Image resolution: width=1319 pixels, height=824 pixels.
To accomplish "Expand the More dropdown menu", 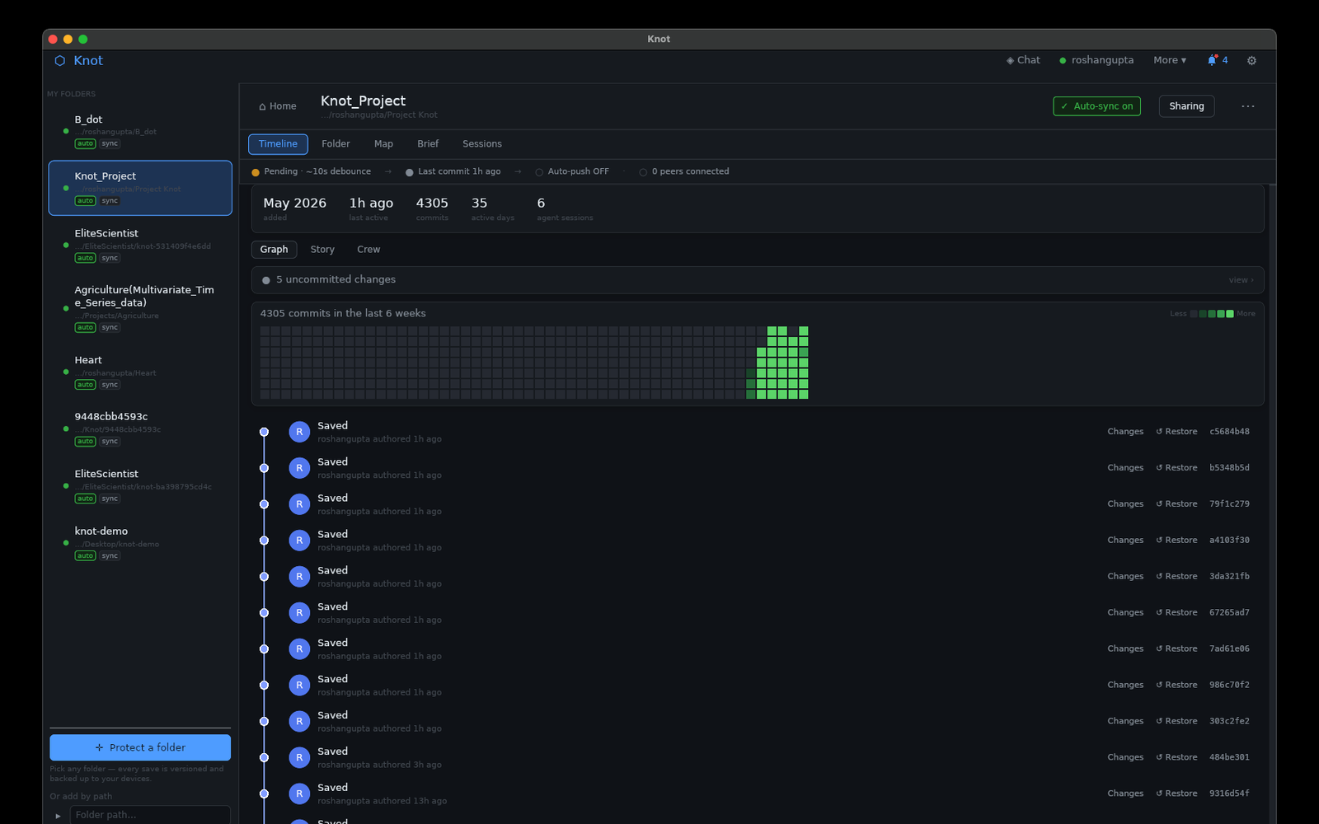I will click(x=1170, y=60).
